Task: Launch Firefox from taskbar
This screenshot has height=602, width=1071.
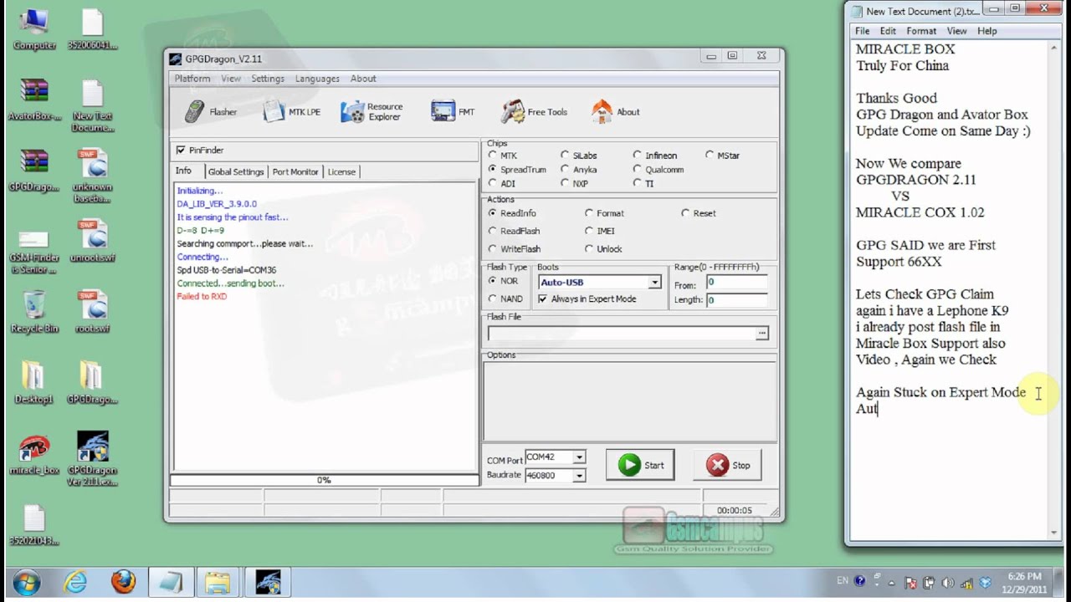Action: [x=123, y=581]
